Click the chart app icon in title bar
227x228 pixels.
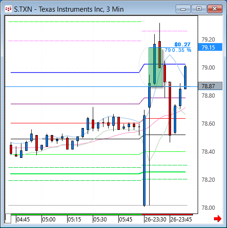(x=8, y=9)
